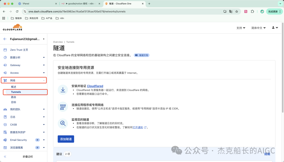Click the 隐藏 link in suggestions

click(x=267, y=154)
